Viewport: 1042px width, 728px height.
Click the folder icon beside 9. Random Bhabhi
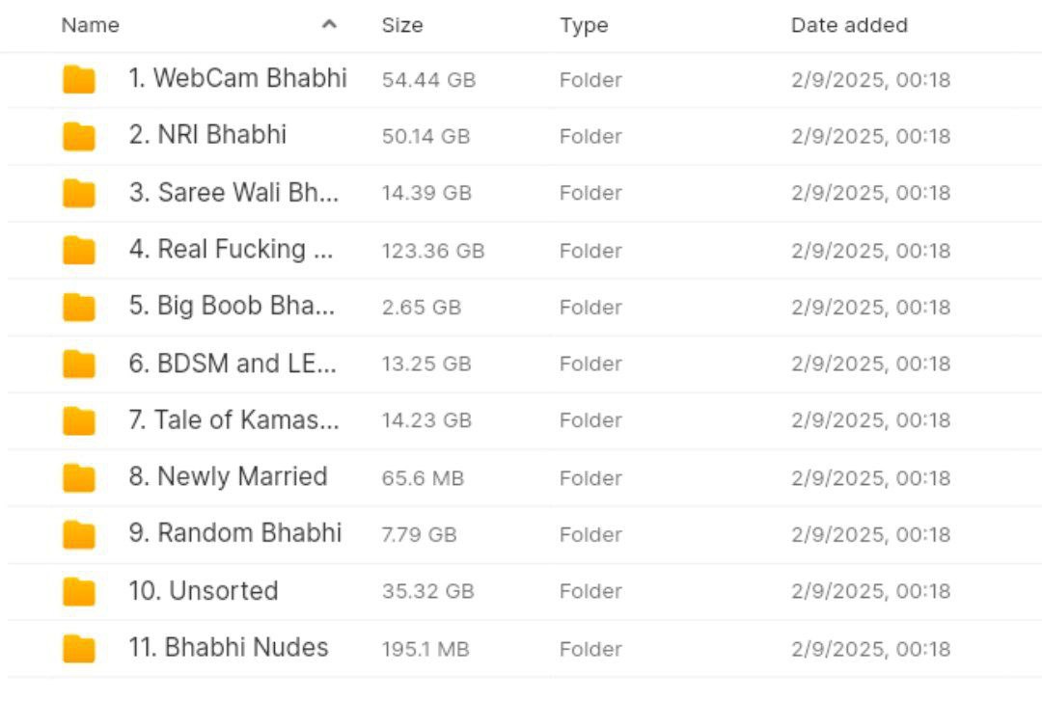78,534
